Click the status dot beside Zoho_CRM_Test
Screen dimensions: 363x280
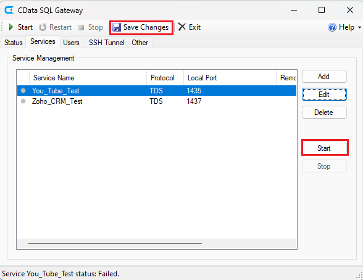tap(23, 101)
